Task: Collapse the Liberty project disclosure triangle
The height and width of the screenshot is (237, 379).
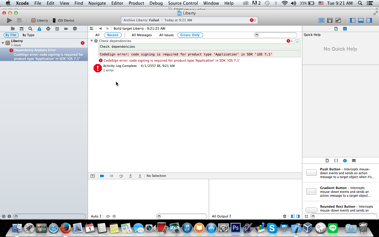Action: 3,43
